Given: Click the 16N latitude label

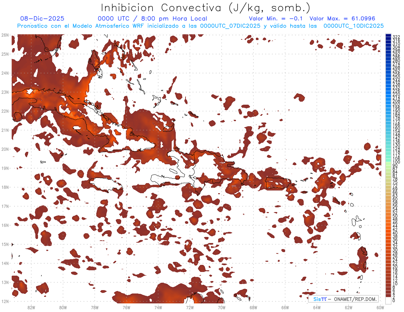Looking at the screenshot, I should pos(5,225).
